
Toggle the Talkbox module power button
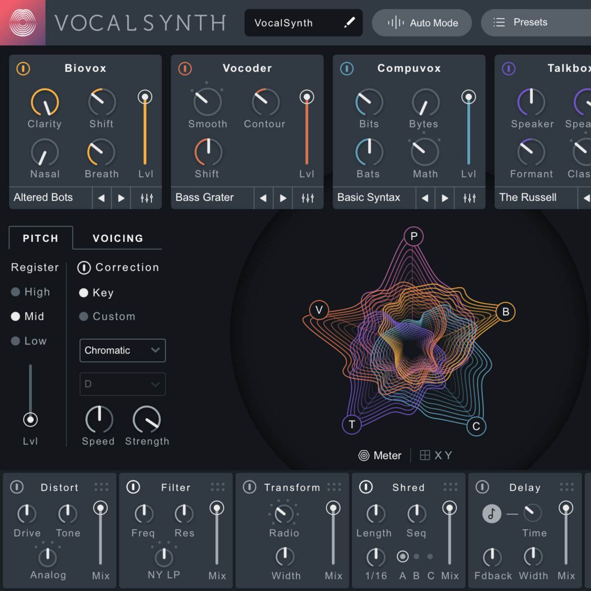[x=508, y=69]
